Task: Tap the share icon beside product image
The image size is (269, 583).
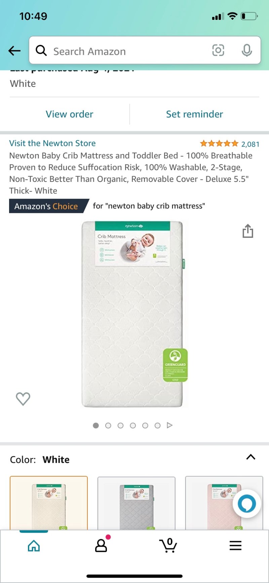Action: (248, 231)
